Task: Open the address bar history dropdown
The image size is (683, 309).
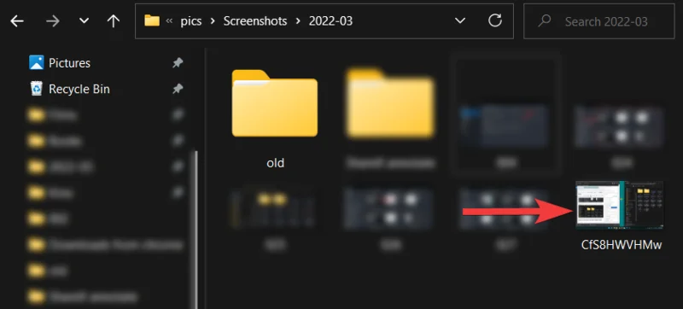Action: (x=460, y=20)
